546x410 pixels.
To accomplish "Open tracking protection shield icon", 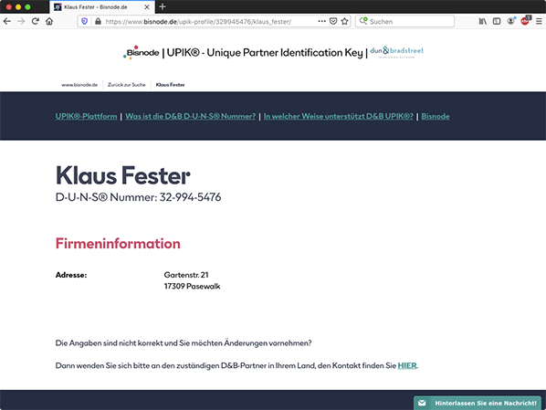I will [84, 21].
